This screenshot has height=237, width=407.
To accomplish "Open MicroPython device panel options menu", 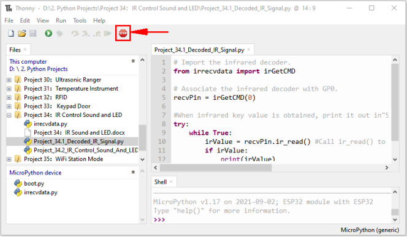I will point(133,172).
